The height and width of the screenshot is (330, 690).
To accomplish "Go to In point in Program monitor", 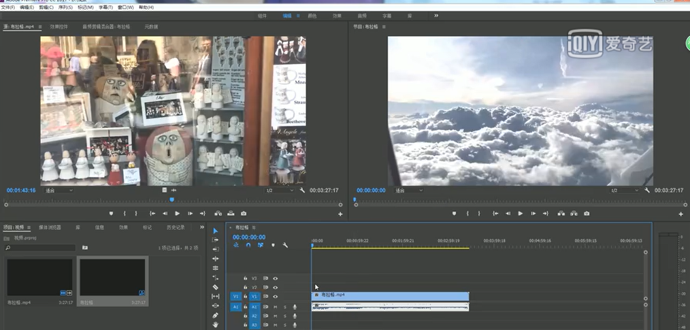I will [495, 214].
